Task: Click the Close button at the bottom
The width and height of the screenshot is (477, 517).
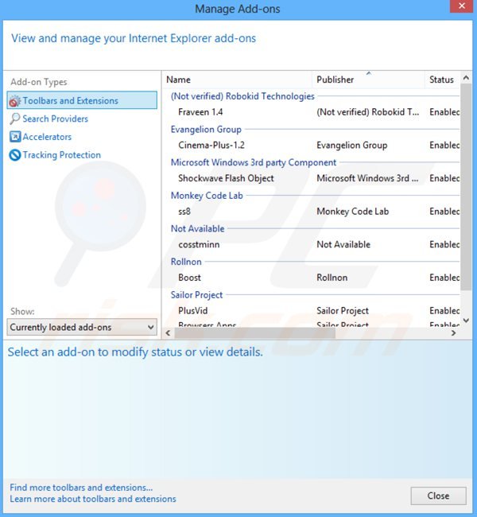Action: pos(438,496)
